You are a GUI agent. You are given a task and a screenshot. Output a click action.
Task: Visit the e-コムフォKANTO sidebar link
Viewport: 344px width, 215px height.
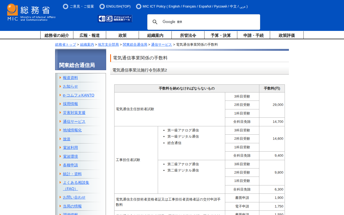coord(78,95)
